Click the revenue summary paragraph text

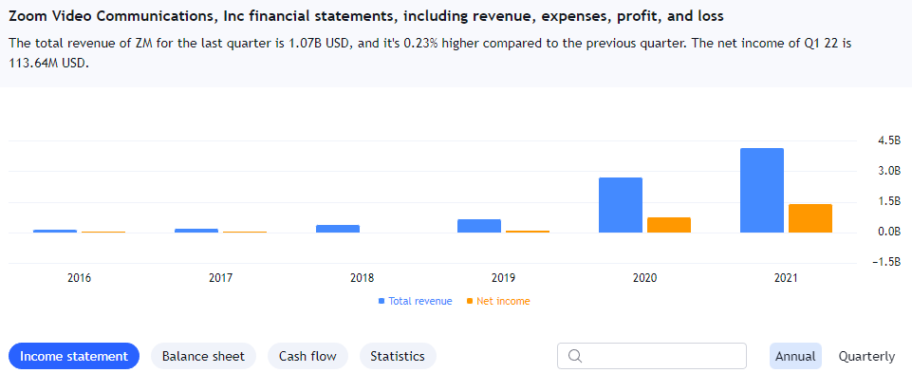pos(431,53)
